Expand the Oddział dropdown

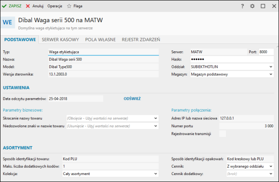coord(271,67)
